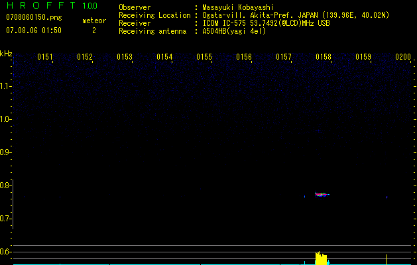Click the time axis label 0153
Image resolution: width=417 pixels, height=265 pixels.
click(125, 57)
